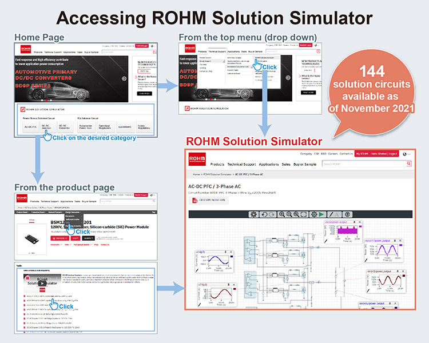
Task: Undo last action in simulator toolbar
Action: 264,214
